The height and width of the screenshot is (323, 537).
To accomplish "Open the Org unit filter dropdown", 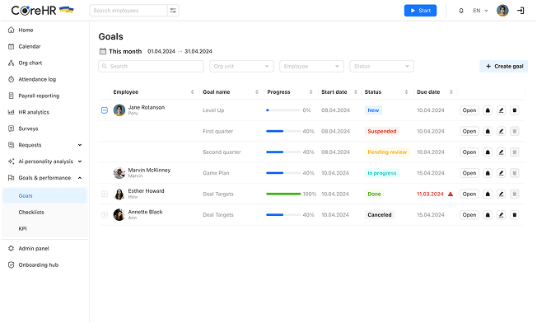I will click(241, 66).
